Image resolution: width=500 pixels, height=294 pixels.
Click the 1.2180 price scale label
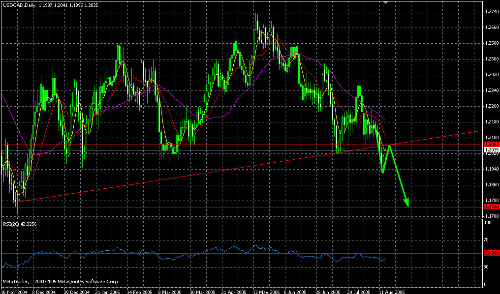pos(492,121)
